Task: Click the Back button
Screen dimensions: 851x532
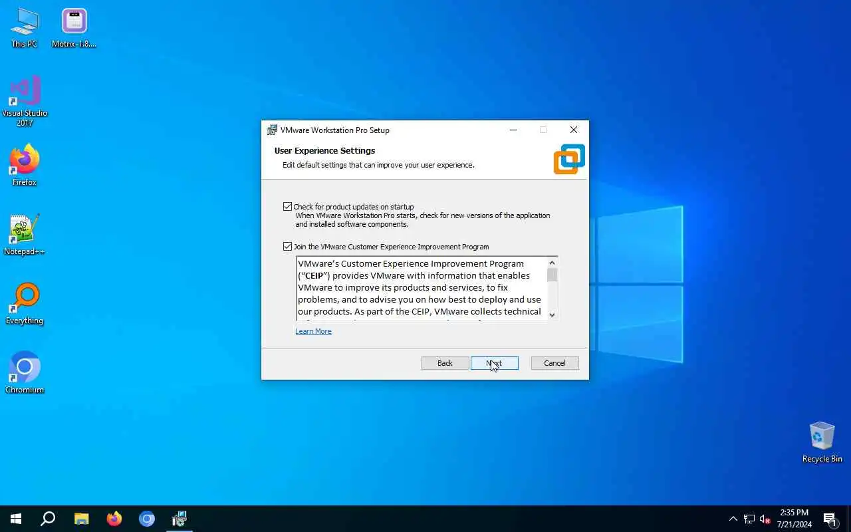Action: [x=445, y=363]
